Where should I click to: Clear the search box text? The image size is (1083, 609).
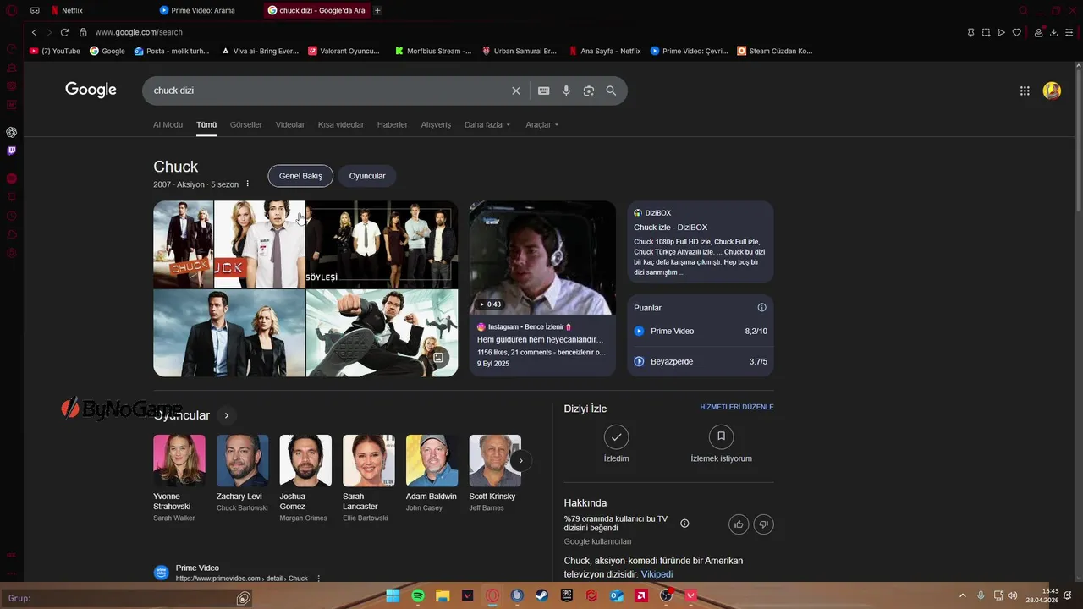pos(515,91)
